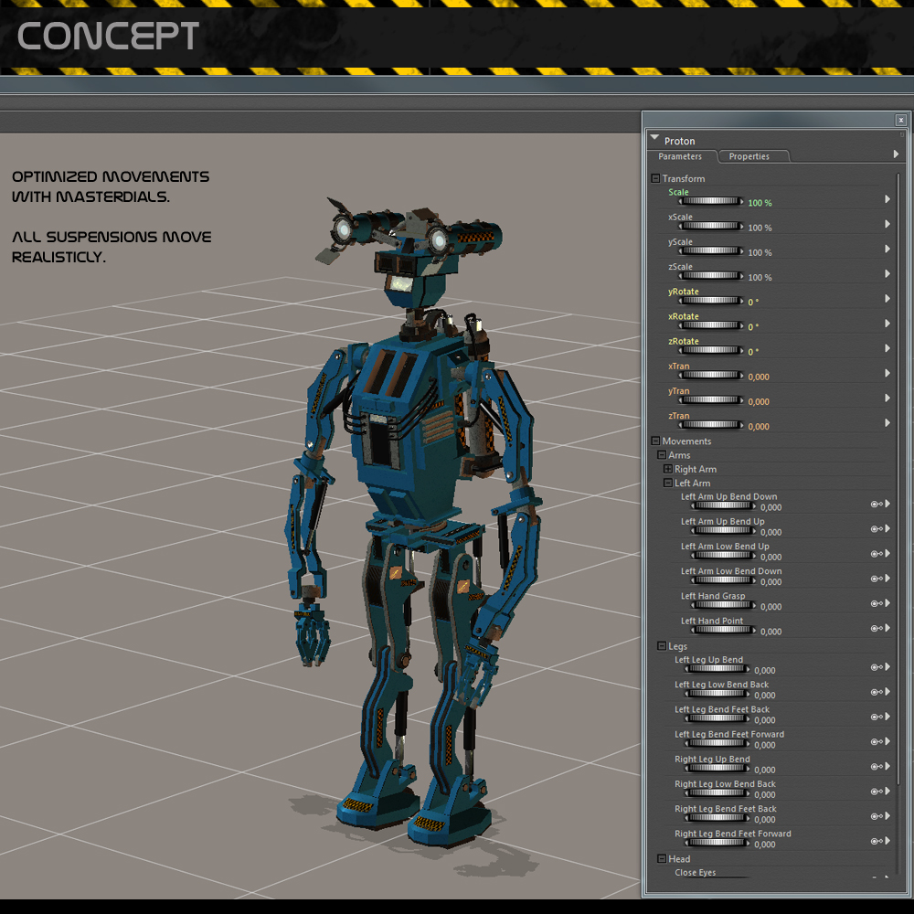Close the Proton parameters panel
Image resolution: width=914 pixels, height=914 pixels.
coord(900,120)
